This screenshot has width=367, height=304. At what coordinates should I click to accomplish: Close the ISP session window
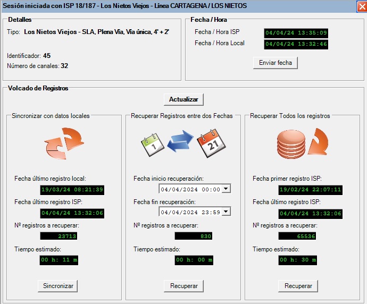click(x=360, y=6)
